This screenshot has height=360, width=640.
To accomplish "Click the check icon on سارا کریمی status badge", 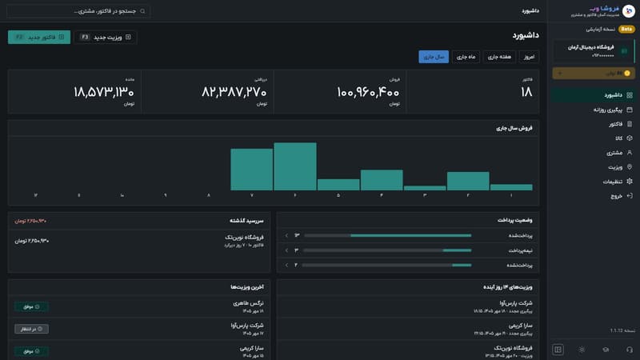I will [x=37, y=351].
